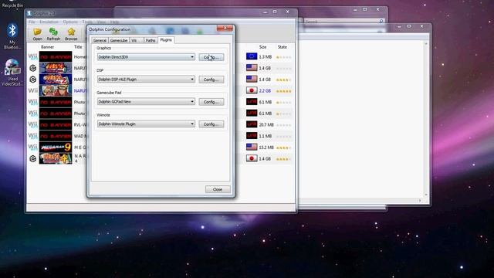Screen dimensions: 494x278
Task: Click the Dolphin icon in the main window title bar
Action: coord(29,13)
